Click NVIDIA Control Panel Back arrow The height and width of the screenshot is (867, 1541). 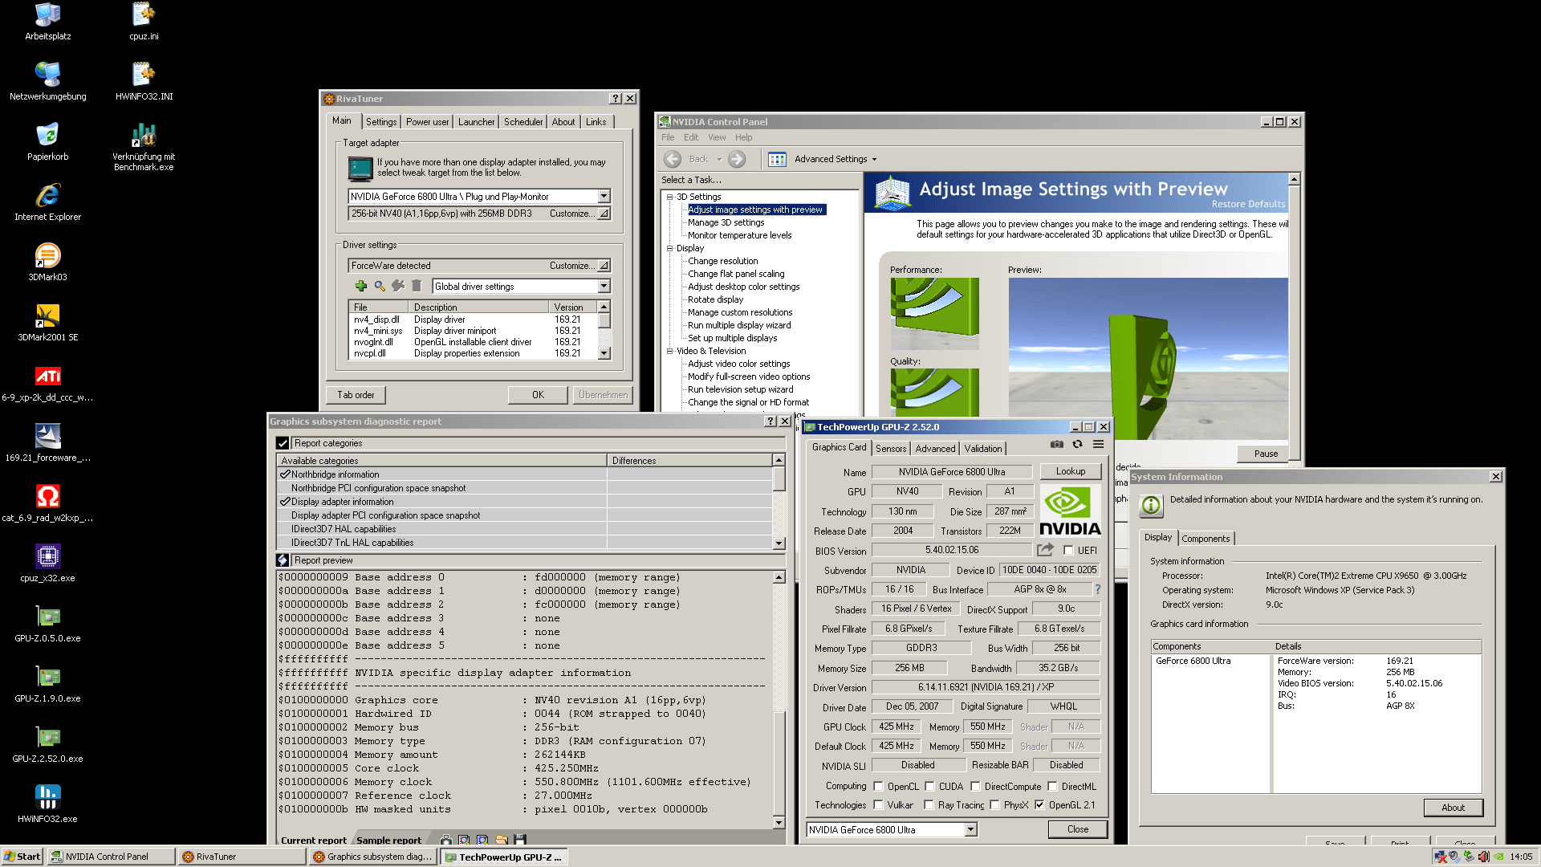point(673,159)
